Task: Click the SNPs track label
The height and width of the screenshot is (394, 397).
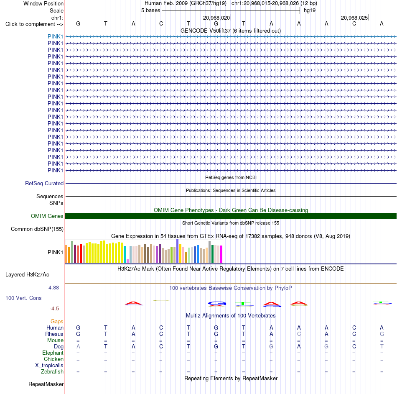Action: click(56, 203)
